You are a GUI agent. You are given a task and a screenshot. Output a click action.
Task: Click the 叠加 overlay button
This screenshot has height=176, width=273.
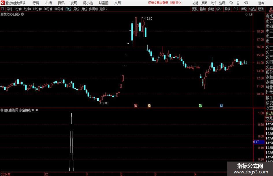tap(203, 9)
